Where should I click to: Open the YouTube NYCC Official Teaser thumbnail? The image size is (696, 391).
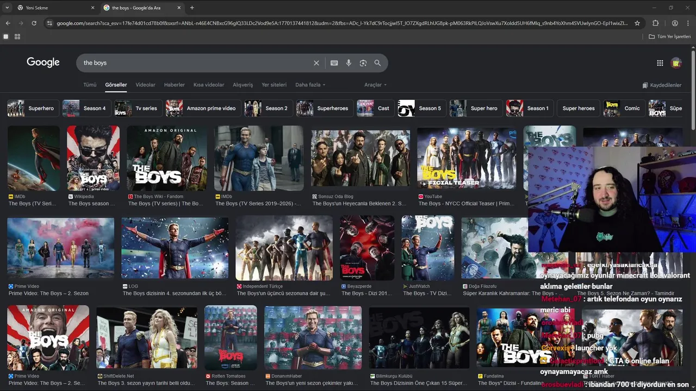pos(467,159)
